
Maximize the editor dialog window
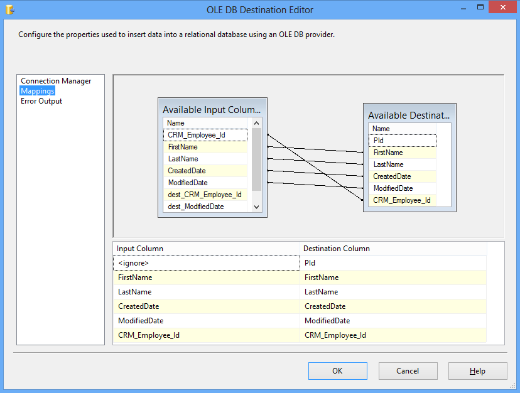click(x=480, y=8)
